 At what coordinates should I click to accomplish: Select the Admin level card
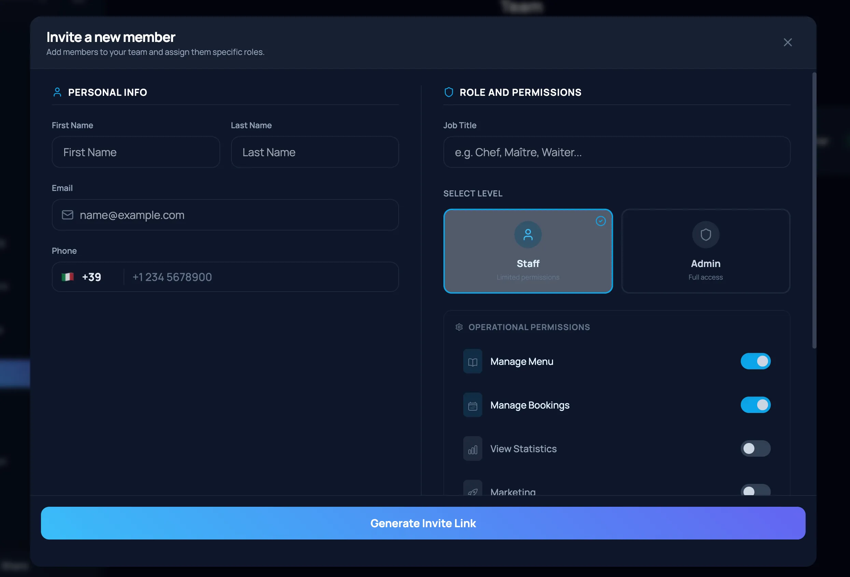(706, 251)
